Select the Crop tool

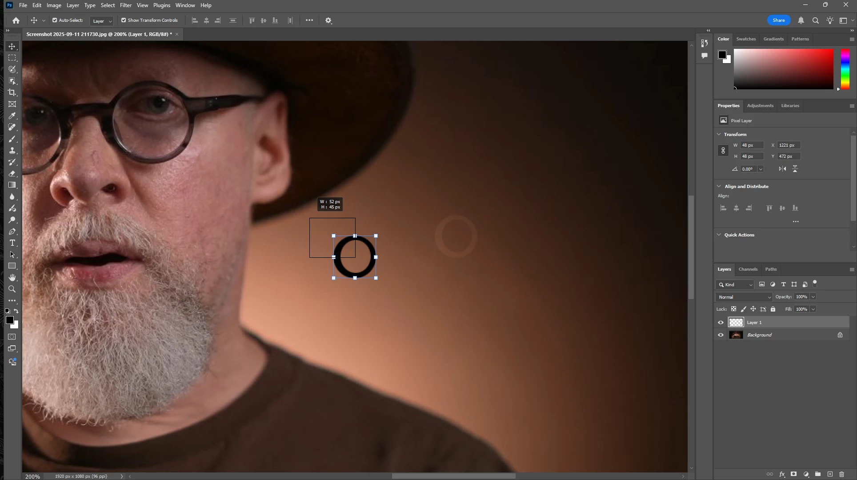[x=12, y=92]
